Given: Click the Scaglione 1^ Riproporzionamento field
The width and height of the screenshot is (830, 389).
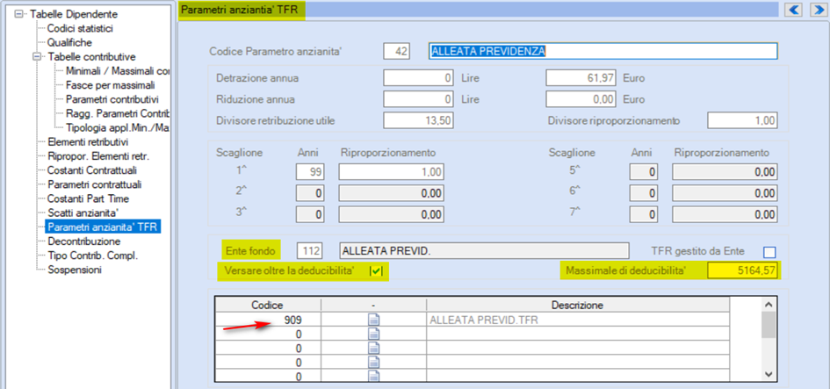Looking at the screenshot, I should tap(391, 172).
